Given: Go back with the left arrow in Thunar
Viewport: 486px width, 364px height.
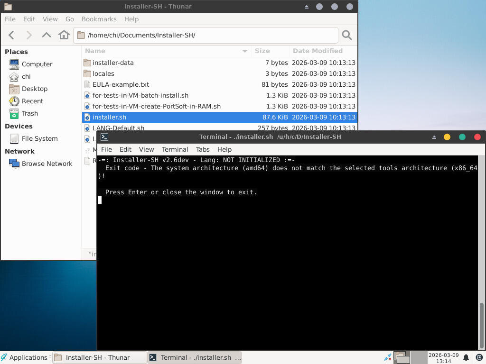Looking at the screenshot, I should 11,35.
